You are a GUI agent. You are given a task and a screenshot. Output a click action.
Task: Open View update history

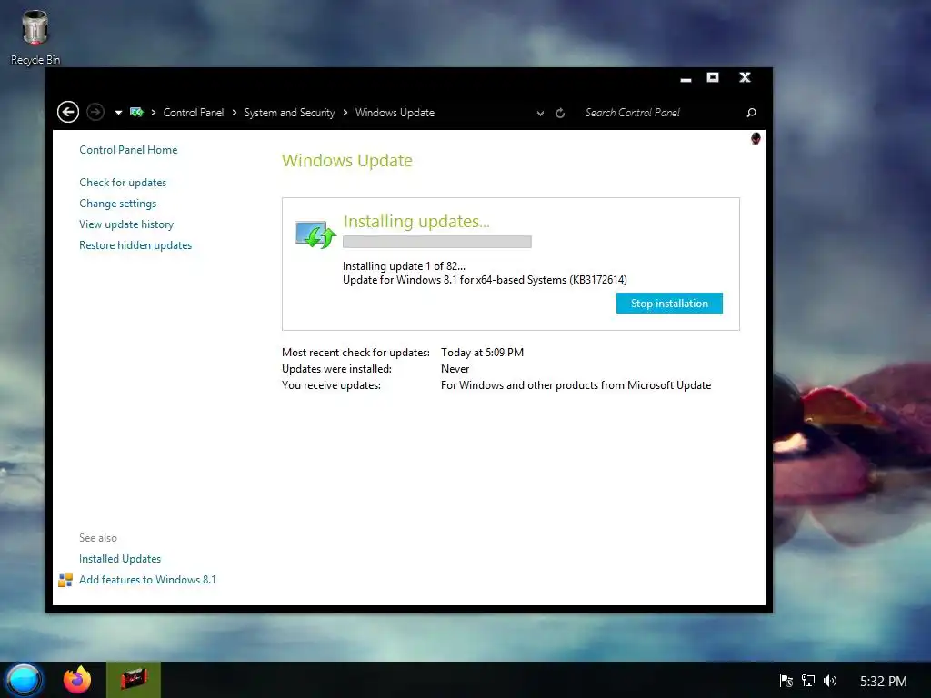pos(126,224)
